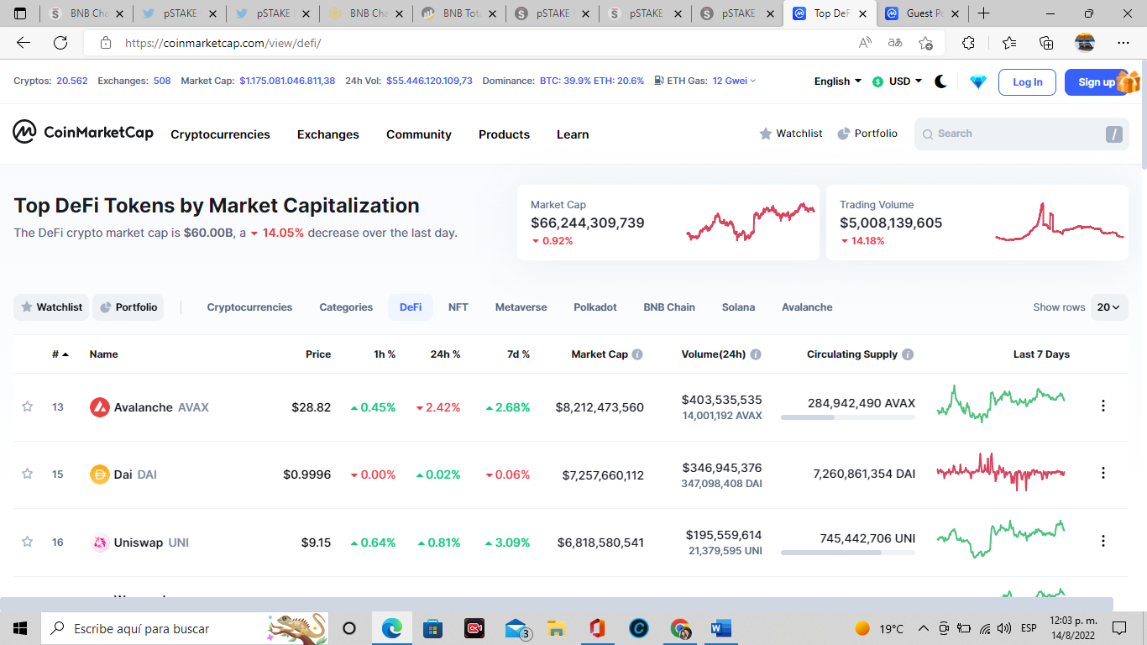Show Volume(24h) column info icon
Image resolution: width=1147 pixels, height=645 pixels.
pos(756,354)
